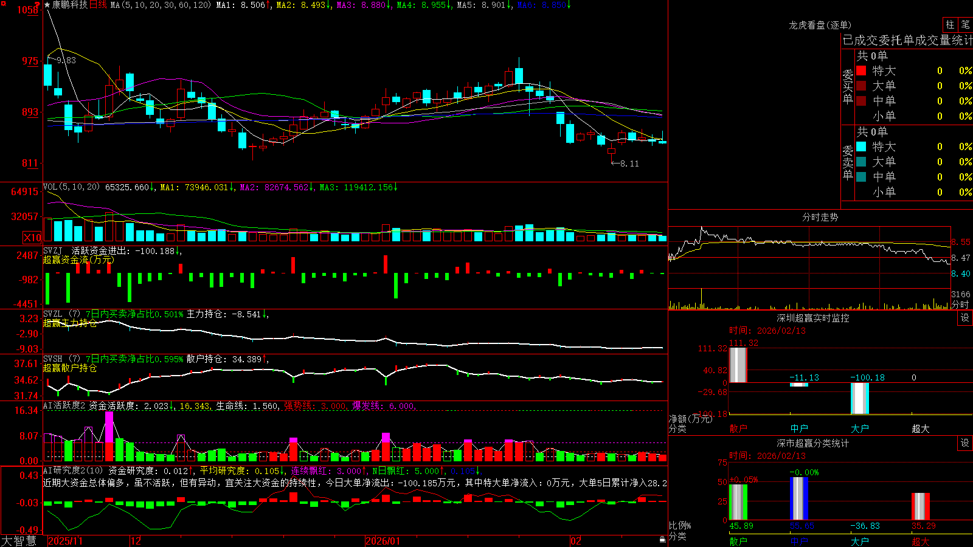Viewport: 973px width, 547px height.
Task: Open 设 settings for 深市超赢分类统计
Action: (965, 443)
